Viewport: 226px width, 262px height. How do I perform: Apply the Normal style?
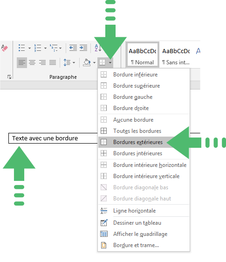[142, 55]
